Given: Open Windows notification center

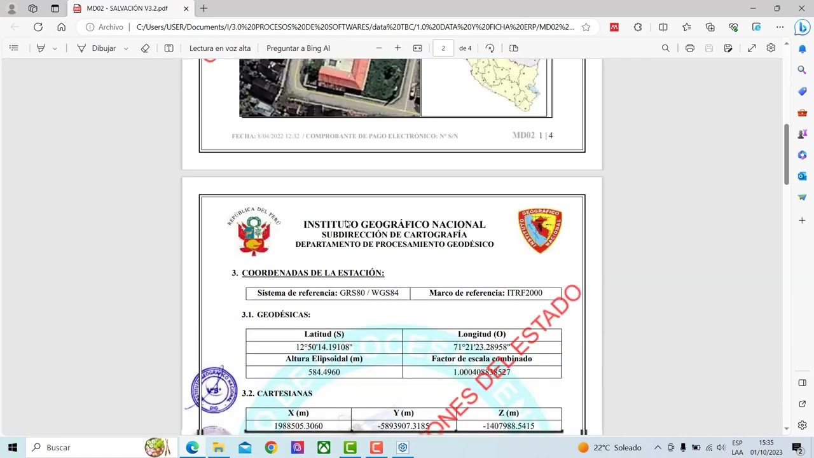Looking at the screenshot, I should tap(797, 447).
